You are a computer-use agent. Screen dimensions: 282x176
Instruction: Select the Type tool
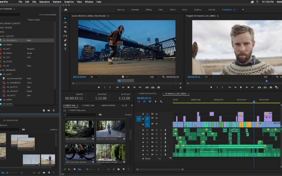[x=65, y=49]
